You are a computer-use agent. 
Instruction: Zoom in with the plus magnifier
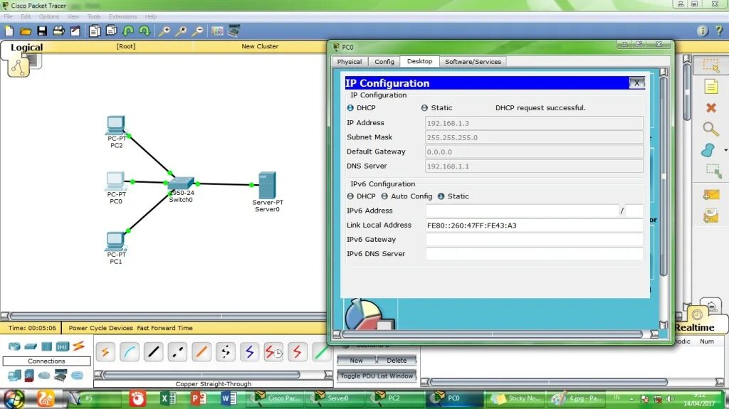(x=164, y=31)
